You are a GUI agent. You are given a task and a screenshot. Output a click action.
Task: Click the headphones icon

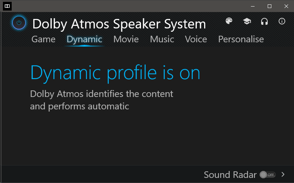point(264,22)
